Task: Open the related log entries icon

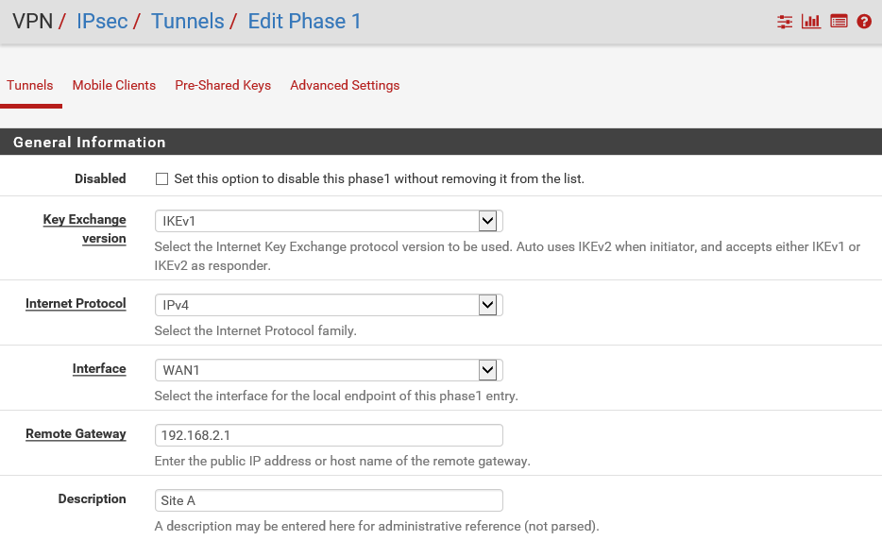Action: click(839, 22)
